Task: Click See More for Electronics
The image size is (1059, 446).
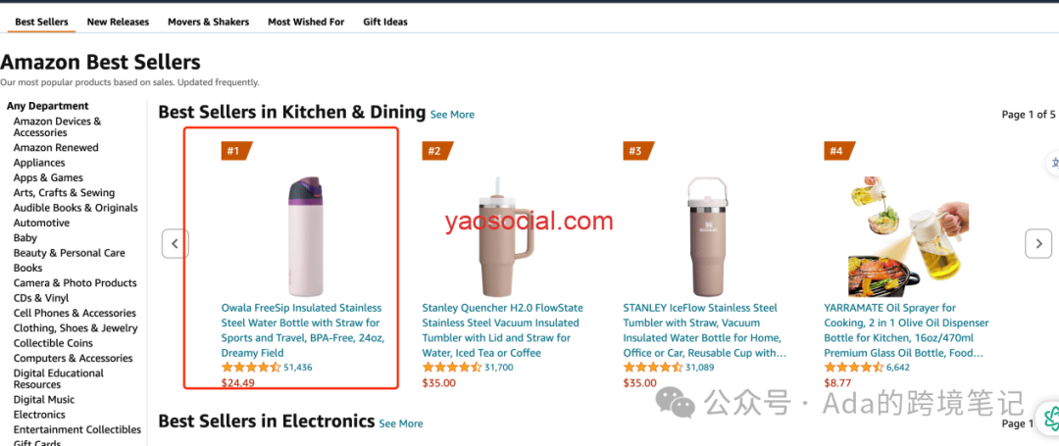Action: point(401,423)
